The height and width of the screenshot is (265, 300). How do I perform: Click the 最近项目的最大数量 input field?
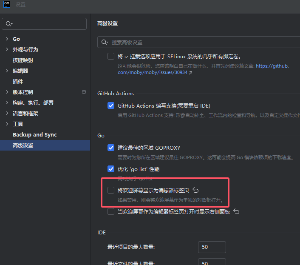pos(212,247)
